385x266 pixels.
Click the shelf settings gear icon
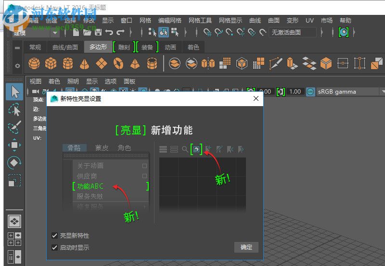tap(17, 66)
